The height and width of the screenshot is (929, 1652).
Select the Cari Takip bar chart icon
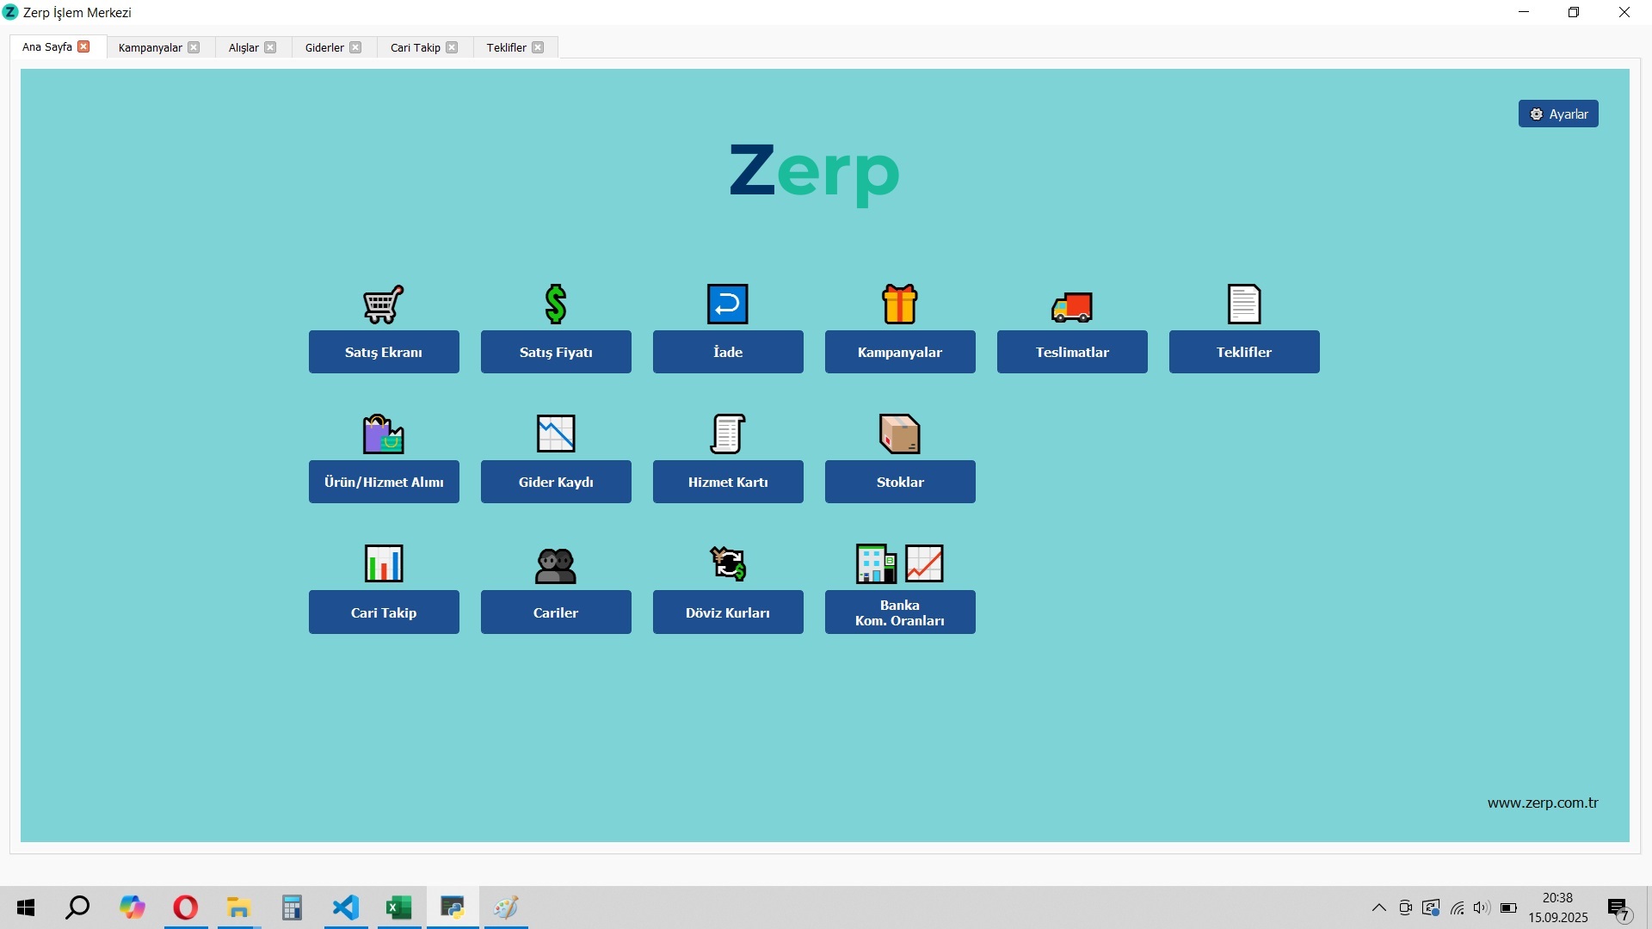383,563
